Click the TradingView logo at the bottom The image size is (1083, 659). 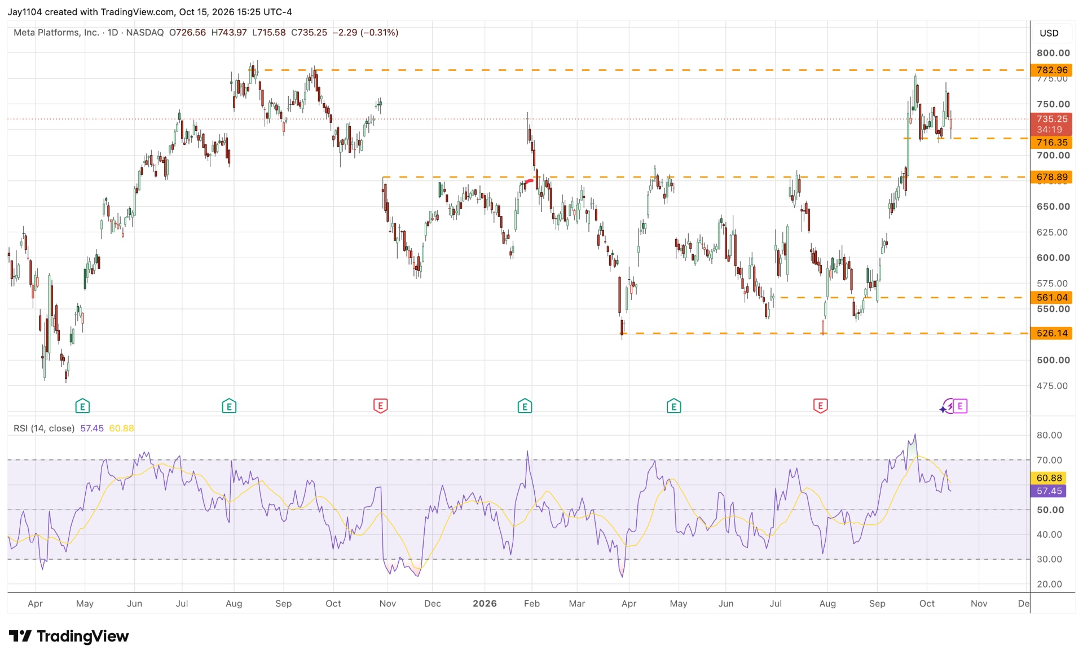click(69, 636)
